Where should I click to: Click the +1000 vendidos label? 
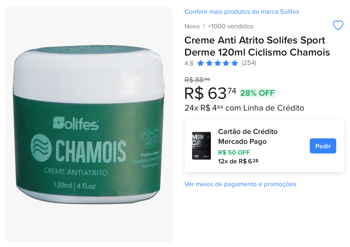pyautogui.click(x=231, y=26)
